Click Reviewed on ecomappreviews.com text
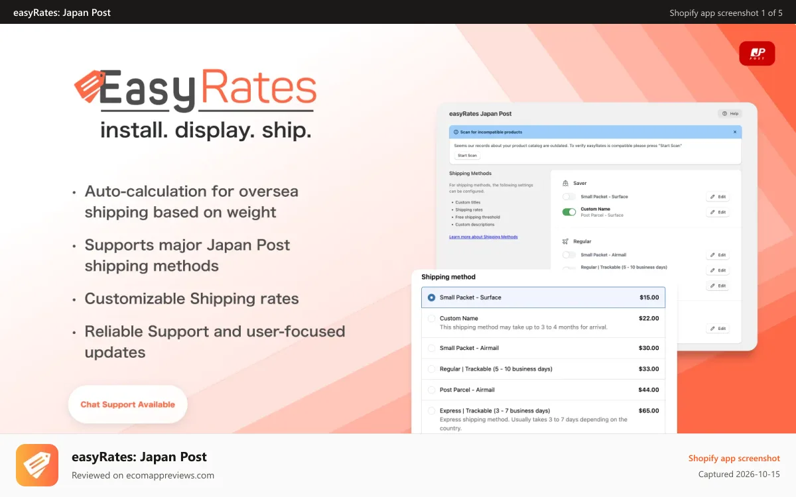Image resolution: width=796 pixels, height=497 pixels. (143, 475)
